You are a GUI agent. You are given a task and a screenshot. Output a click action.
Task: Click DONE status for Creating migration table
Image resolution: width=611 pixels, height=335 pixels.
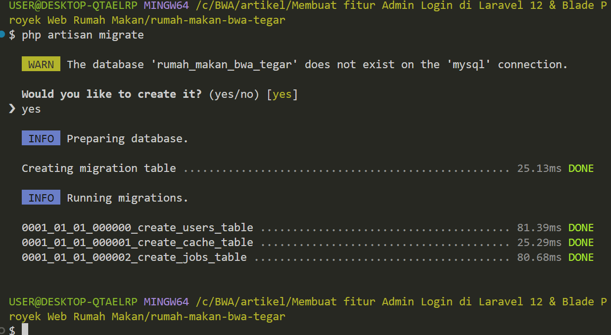click(581, 168)
